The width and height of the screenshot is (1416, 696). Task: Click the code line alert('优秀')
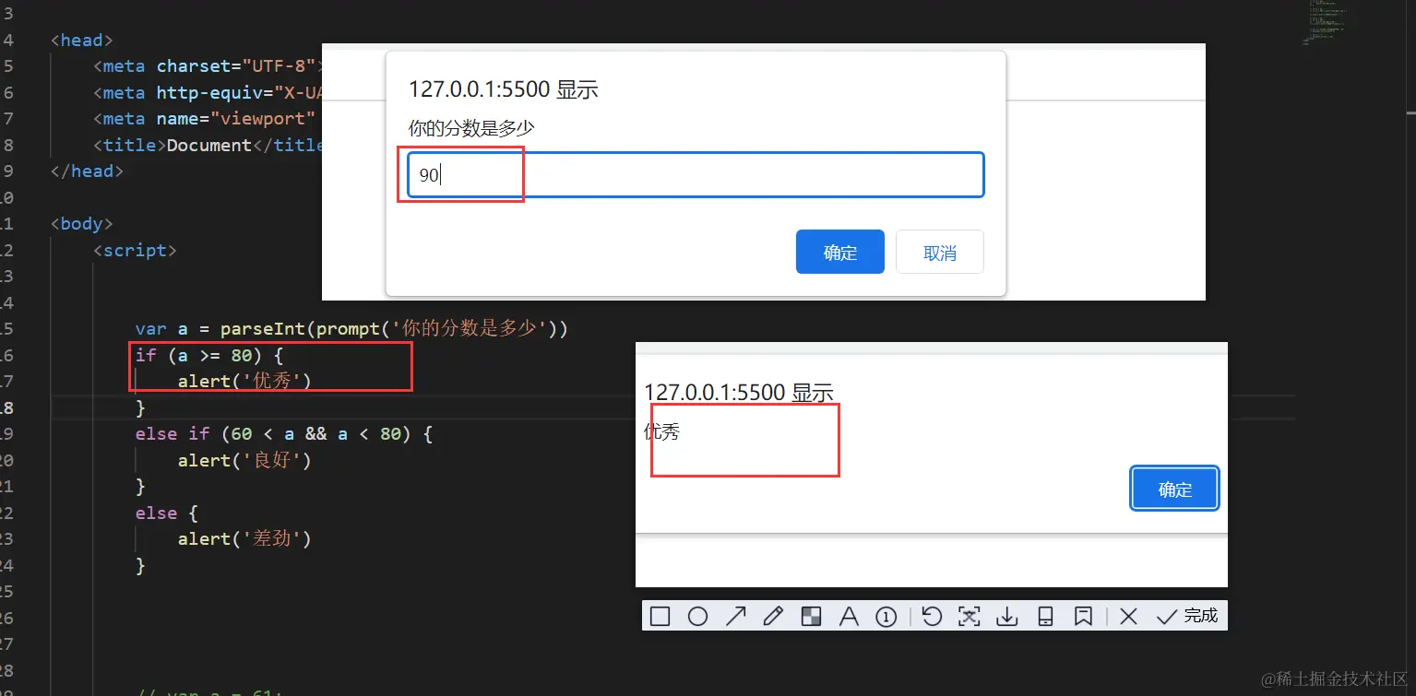coord(244,381)
